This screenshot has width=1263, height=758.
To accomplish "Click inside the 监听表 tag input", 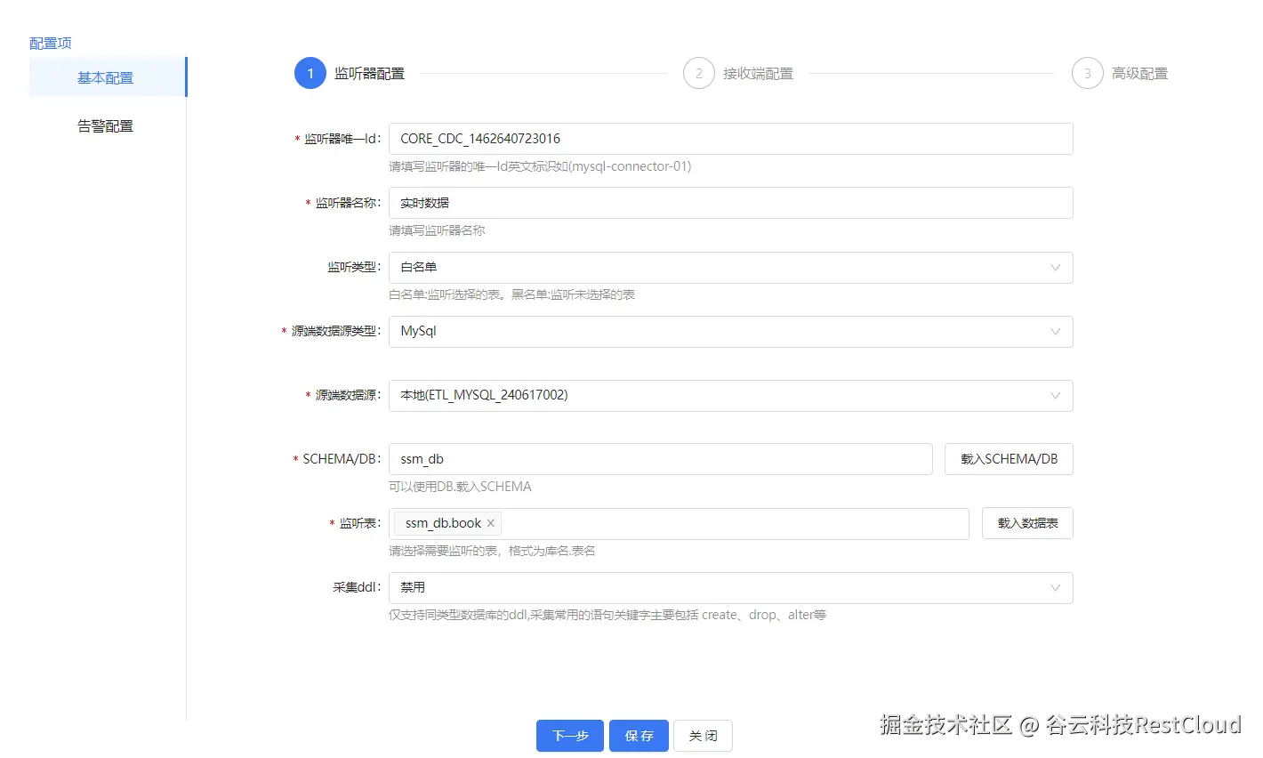I will click(679, 524).
